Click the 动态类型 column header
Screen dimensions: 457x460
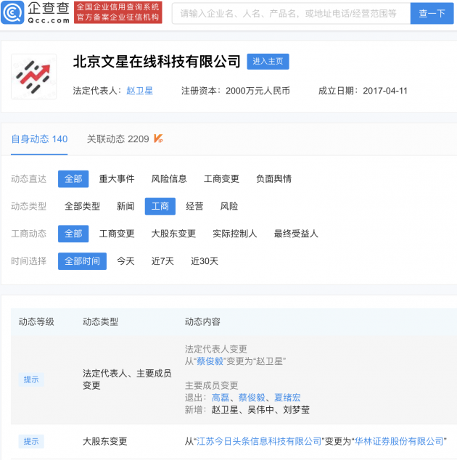pos(100,322)
